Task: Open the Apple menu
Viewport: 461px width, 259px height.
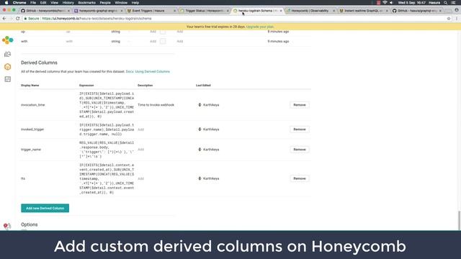Action: (x=6, y=3)
